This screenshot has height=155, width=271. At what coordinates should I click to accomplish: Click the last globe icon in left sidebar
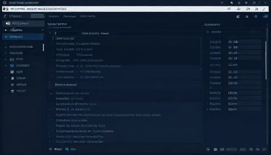point(12,91)
